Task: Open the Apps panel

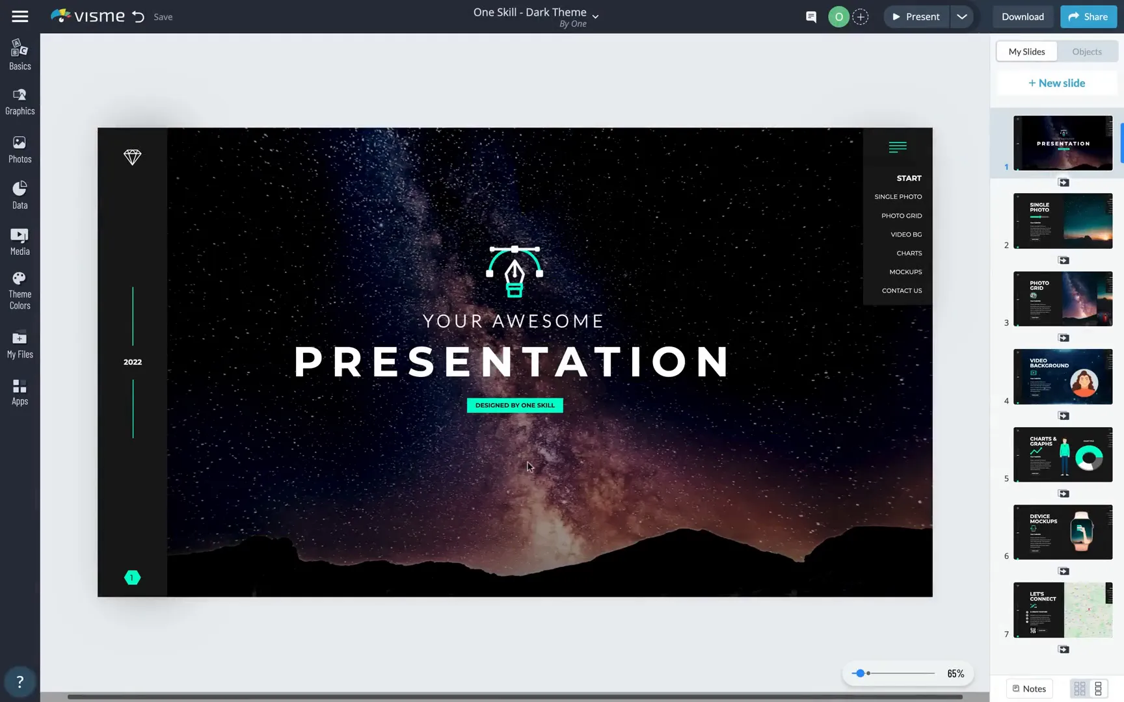Action: [x=20, y=391]
